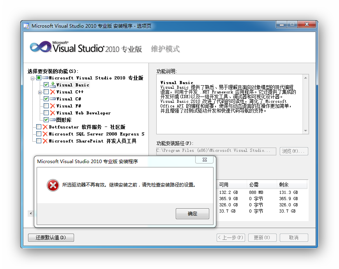Click the red X icon beside Visual C++
Screen dimensions: 339x269
[53, 92]
